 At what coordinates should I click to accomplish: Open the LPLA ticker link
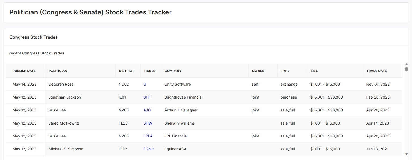click(148, 136)
